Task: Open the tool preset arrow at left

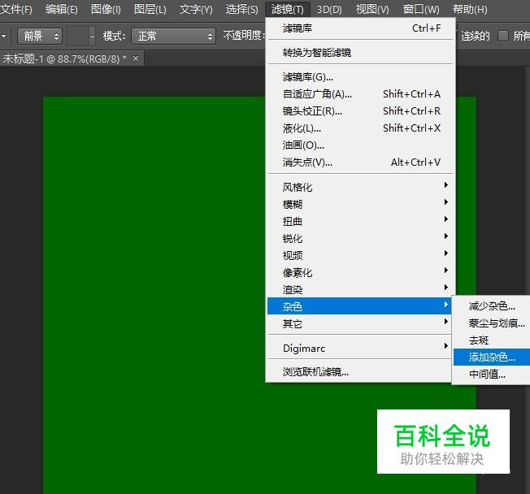Action: (3, 36)
